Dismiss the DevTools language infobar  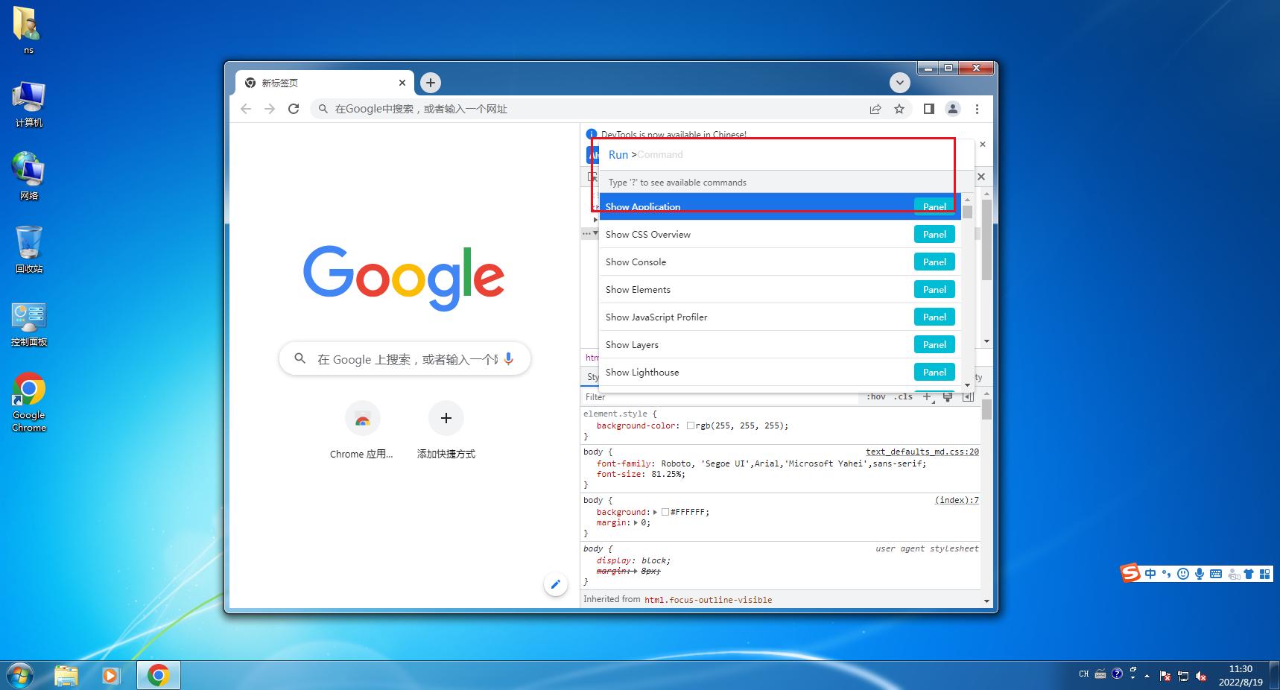click(x=983, y=144)
